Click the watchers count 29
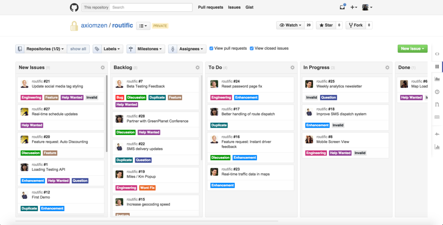 (308, 25)
